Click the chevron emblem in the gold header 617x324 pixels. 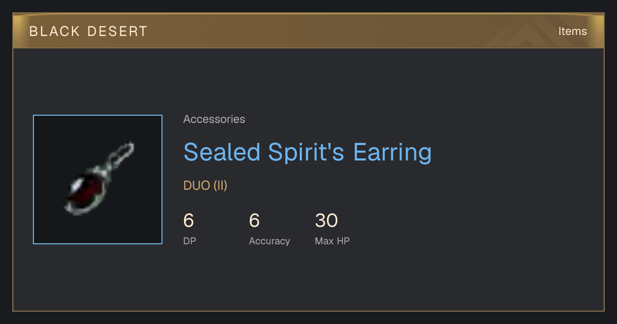[x=524, y=32]
